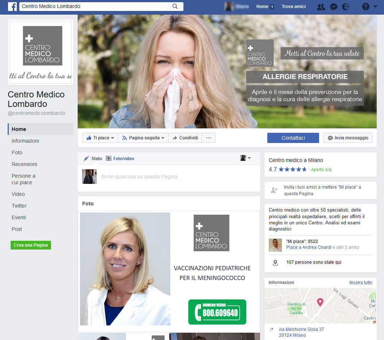This screenshot has height=340, width=384.
Task: Open the Pagina seguita dropdown
Action: point(143,138)
